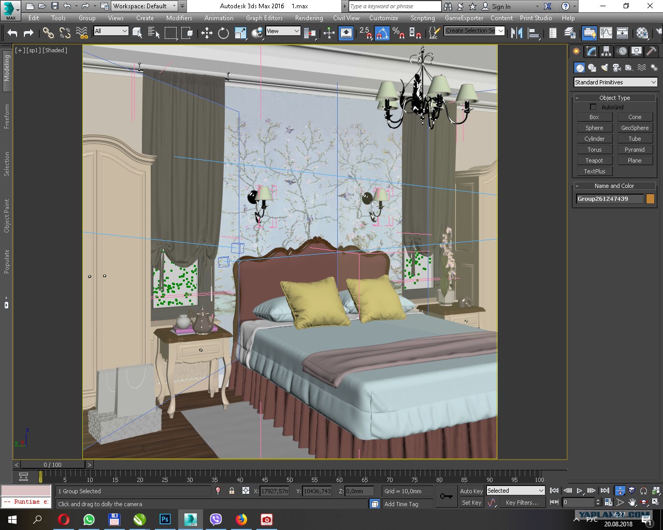Image resolution: width=663 pixels, height=530 pixels.
Task: Toggle the Percent Snap button
Action: (x=398, y=33)
